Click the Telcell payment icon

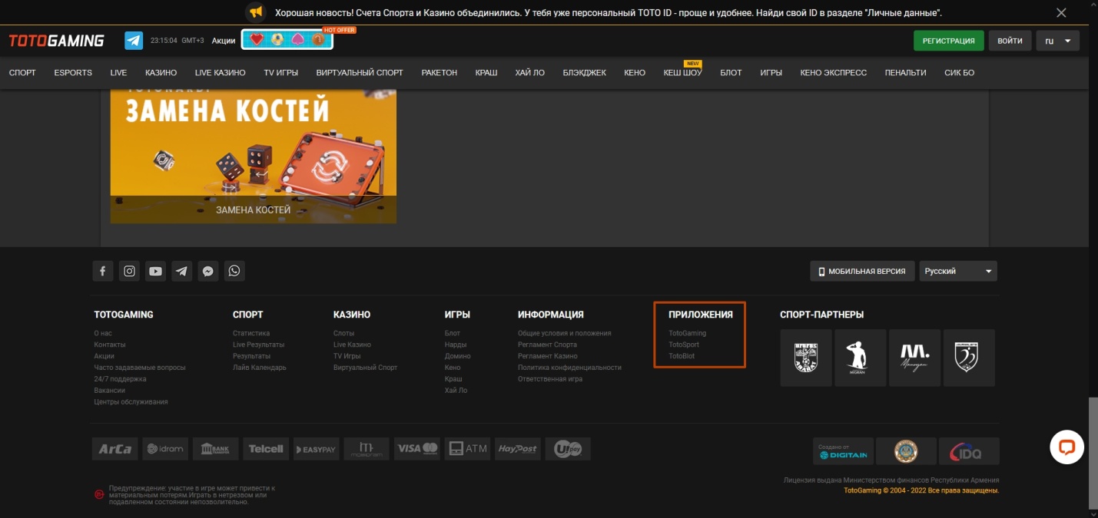(x=266, y=449)
